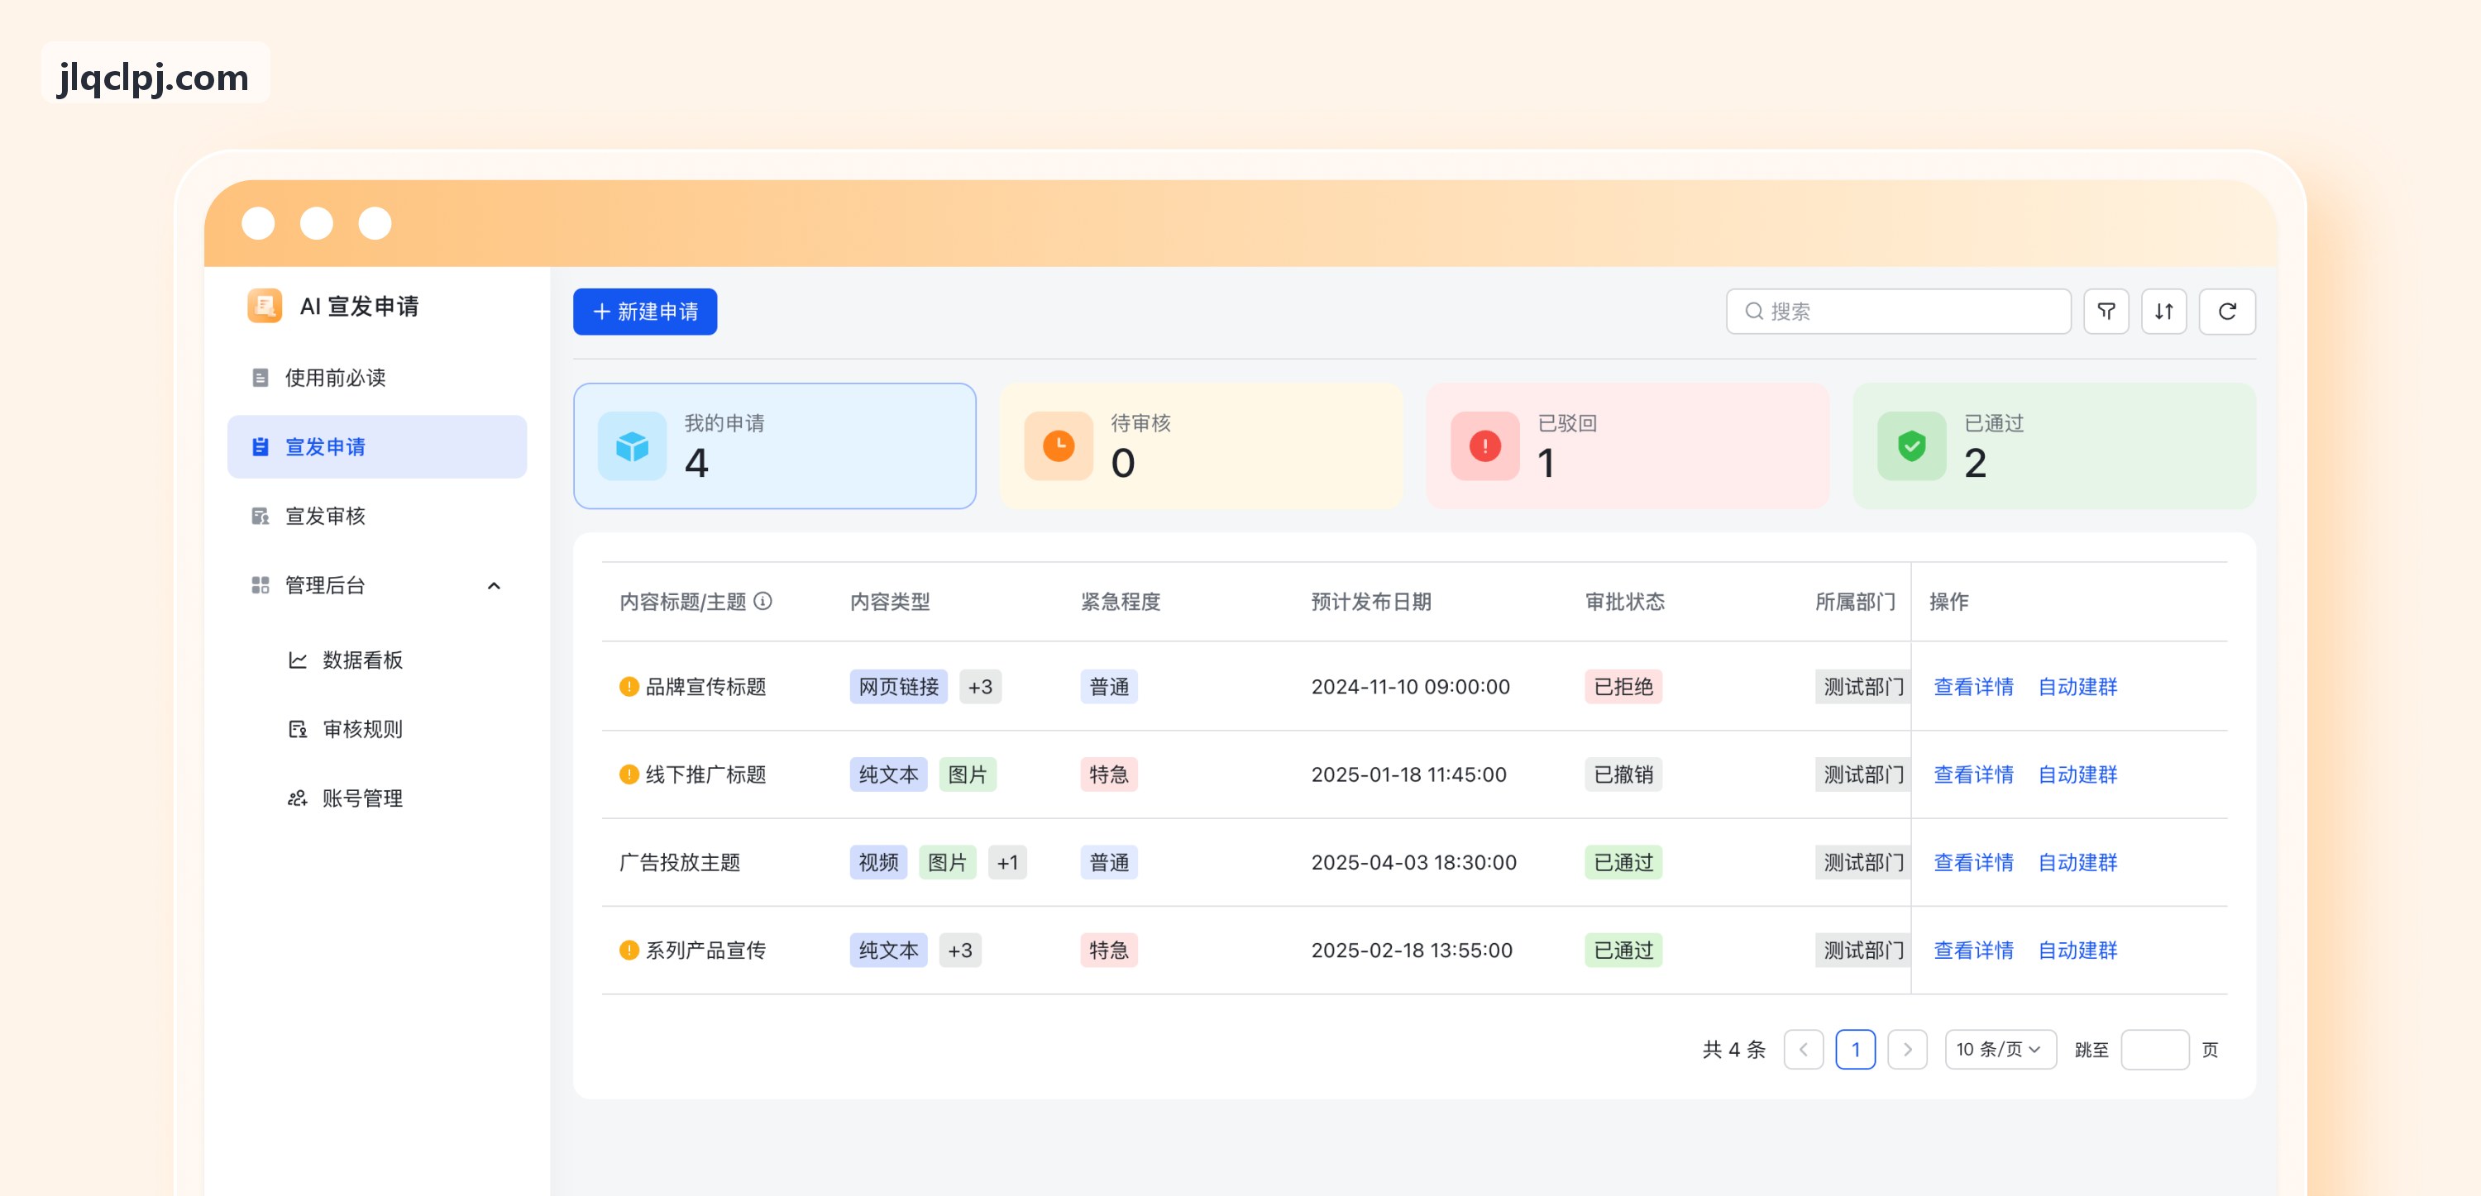2481x1196 pixels.
Task: Click the 账号管理 users icon
Action: tap(298, 798)
